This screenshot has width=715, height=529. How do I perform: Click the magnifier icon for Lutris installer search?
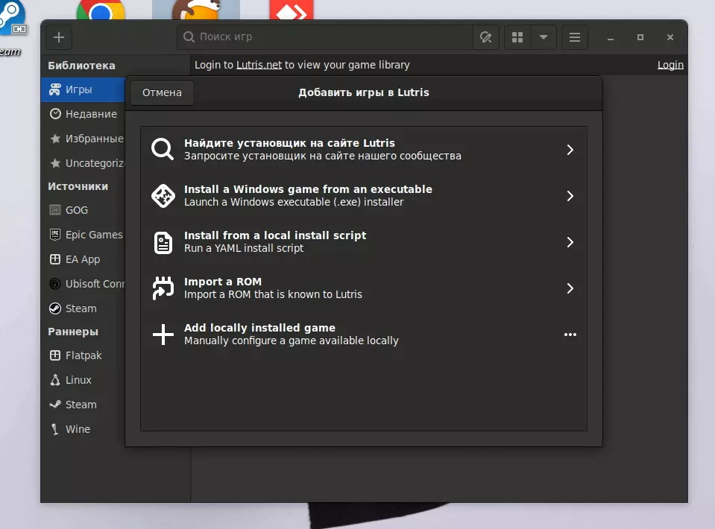pos(163,149)
